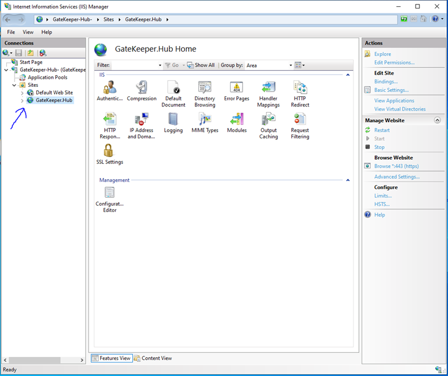Viewport: 448px width, 376px height.
Task: Click the Delete connection icon in Connections toolbar
Action: 43,53
